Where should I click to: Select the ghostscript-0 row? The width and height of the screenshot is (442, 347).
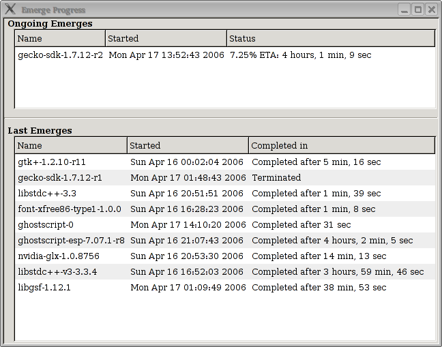(225, 225)
